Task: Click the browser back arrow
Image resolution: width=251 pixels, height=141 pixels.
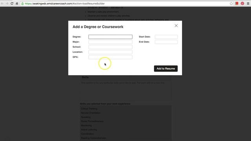Action: click(2, 4)
